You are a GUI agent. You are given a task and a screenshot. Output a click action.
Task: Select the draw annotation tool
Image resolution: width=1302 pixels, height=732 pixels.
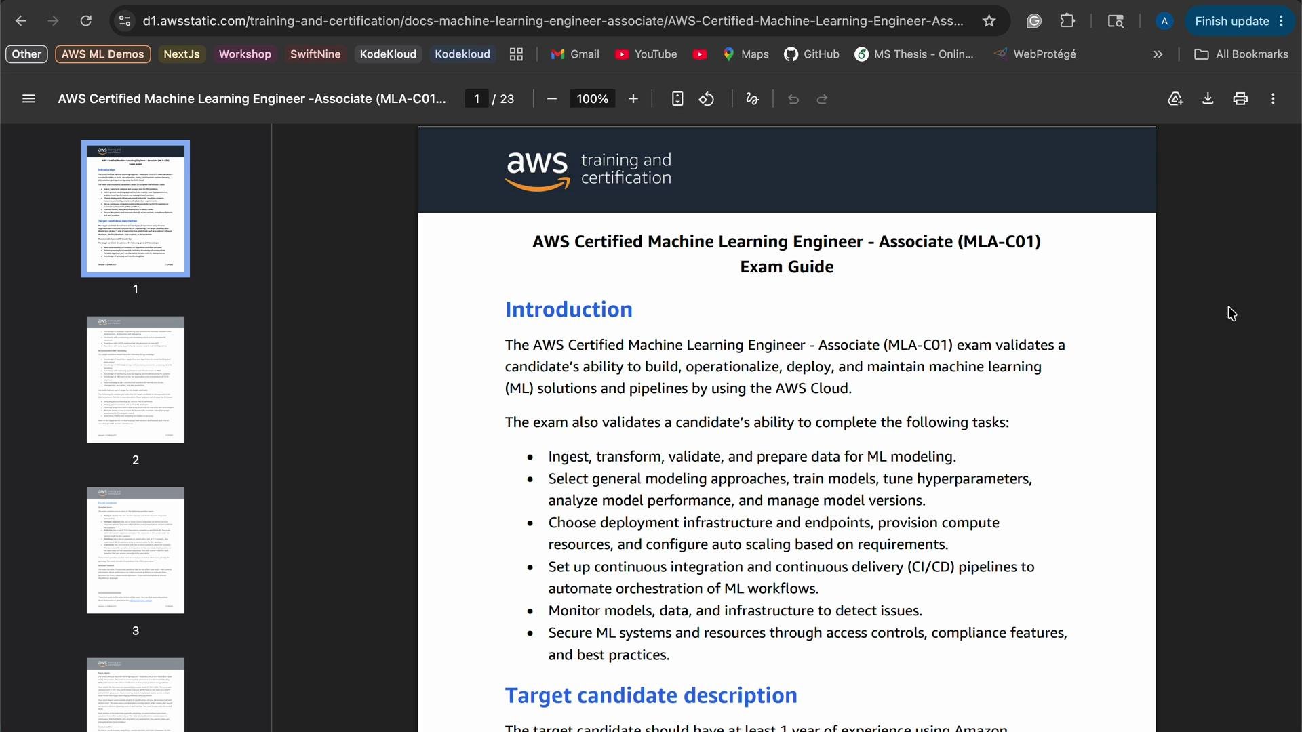[752, 99]
